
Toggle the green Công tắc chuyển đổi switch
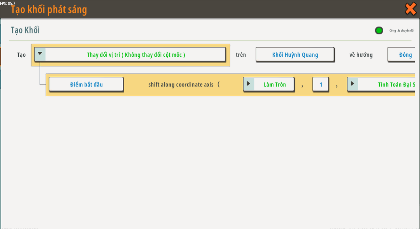(x=379, y=30)
